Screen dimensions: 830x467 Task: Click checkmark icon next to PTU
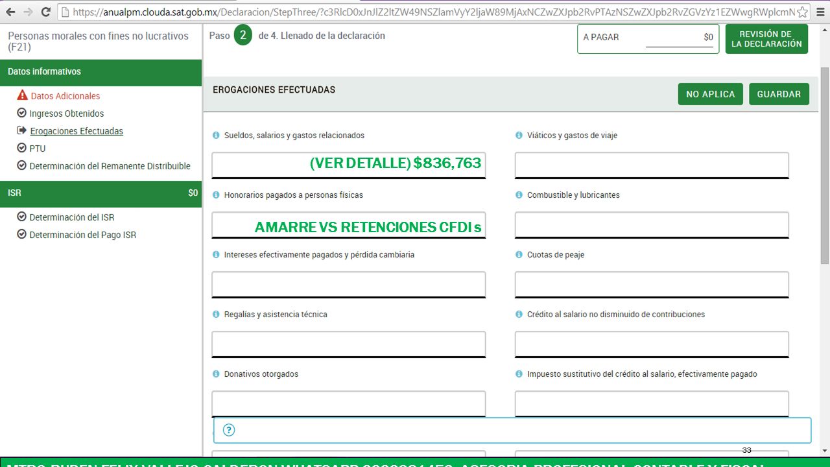[x=21, y=148]
